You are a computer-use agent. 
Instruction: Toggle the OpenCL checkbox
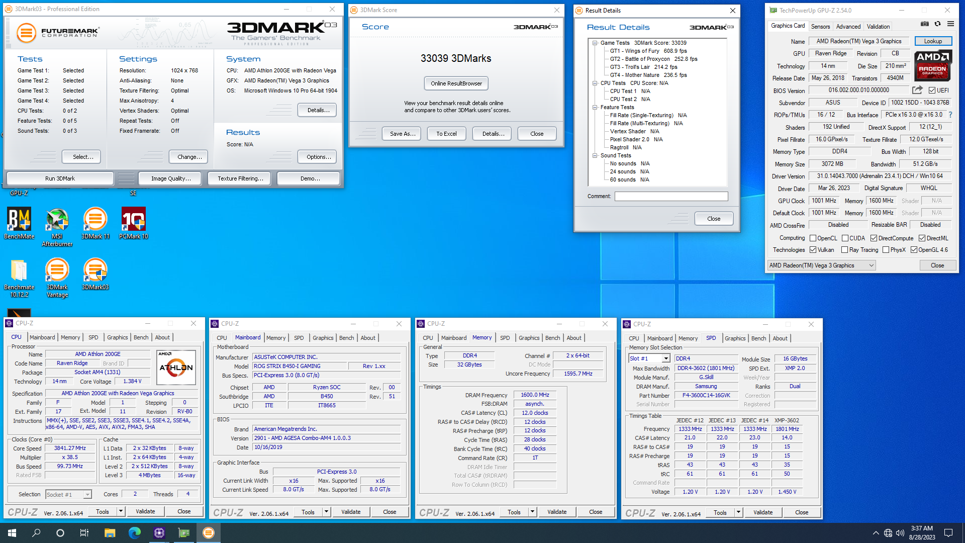click(813, 238)
